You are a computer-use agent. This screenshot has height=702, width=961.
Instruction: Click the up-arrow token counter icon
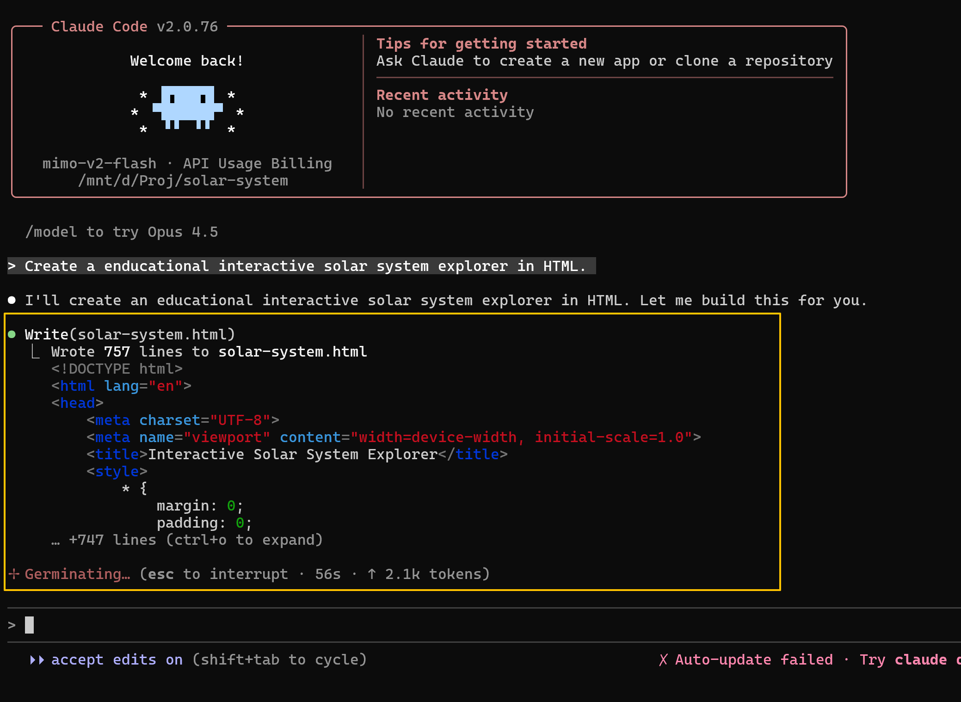pos(372,574)
